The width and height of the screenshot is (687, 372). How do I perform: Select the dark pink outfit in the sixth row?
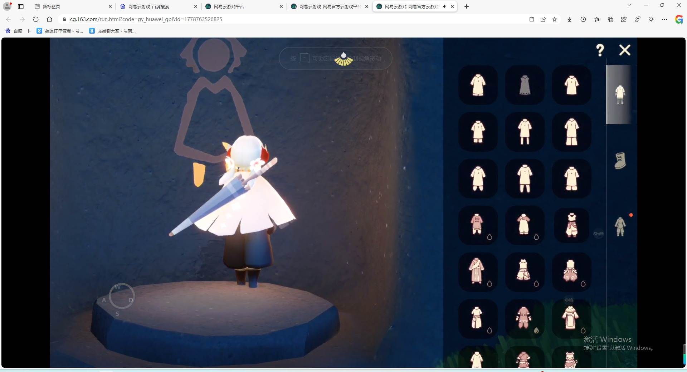pyautogui.click(x=525, y=319)
